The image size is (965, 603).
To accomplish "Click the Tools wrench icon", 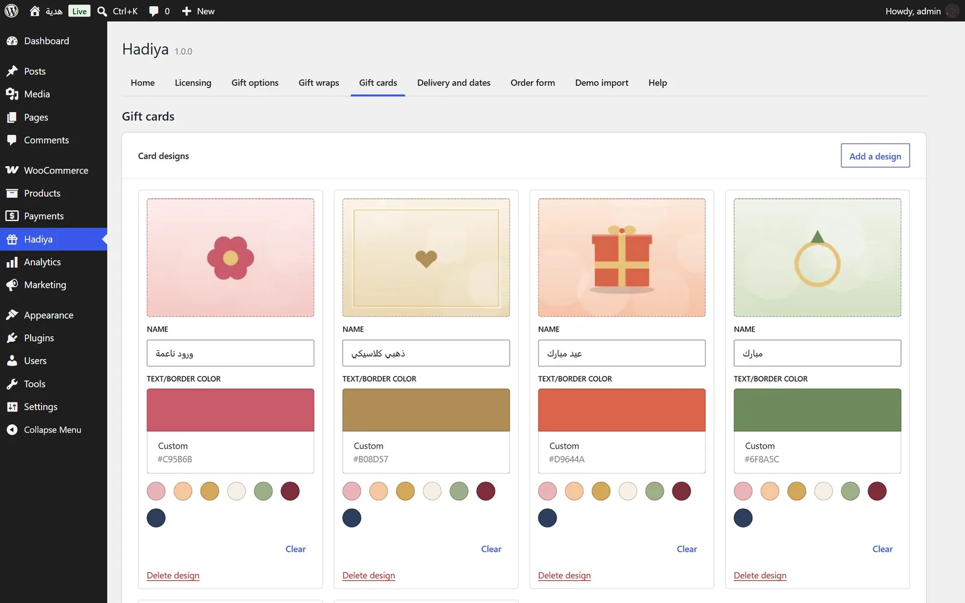I will pyautogui.click(x=12, y=384).
